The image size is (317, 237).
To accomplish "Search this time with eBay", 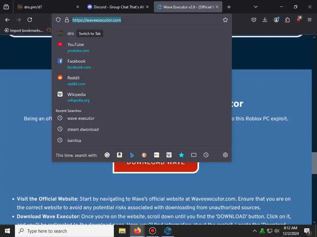I will click(157, 155).
